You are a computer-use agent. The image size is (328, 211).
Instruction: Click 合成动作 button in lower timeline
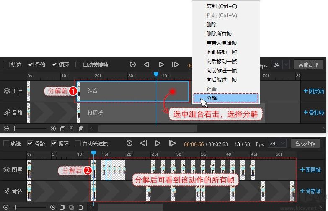click(x=305, y=144)
